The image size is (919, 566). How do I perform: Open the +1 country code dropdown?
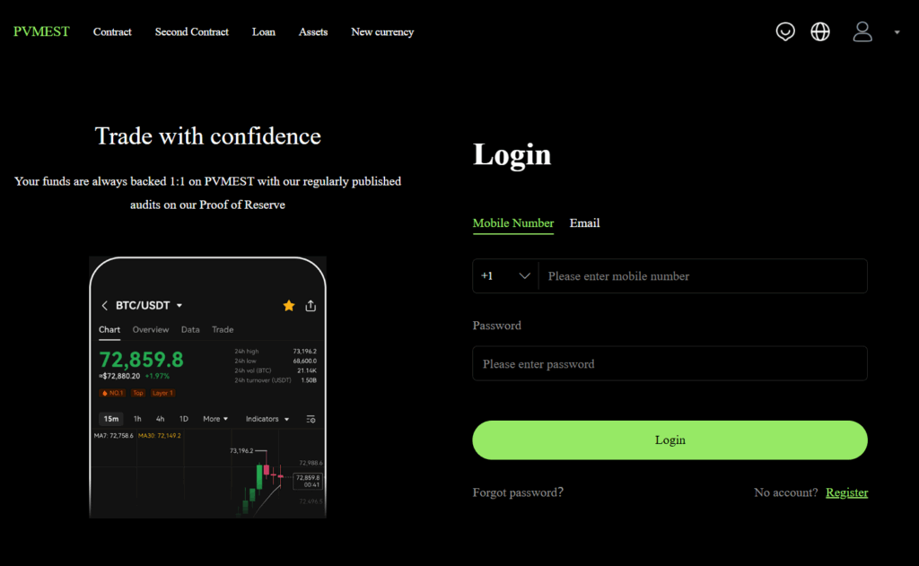pos(505,276)
